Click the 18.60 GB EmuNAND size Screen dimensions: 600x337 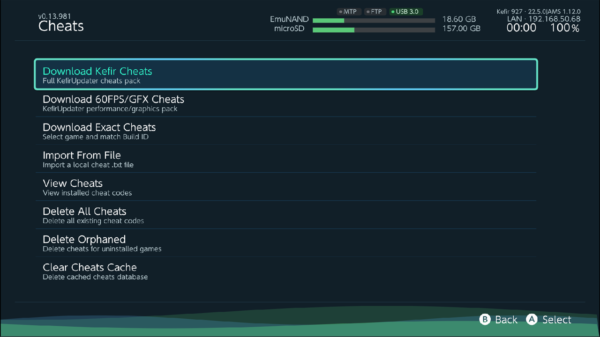(459, 20)
